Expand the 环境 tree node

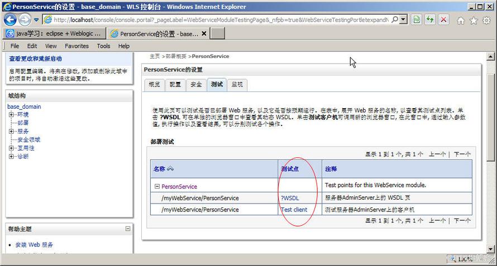click(x=11, y=115)
